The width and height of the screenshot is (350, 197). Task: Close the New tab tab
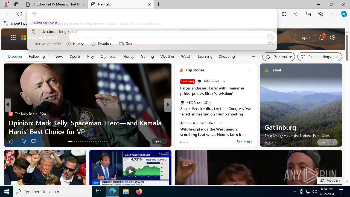[x=150, y=4]
